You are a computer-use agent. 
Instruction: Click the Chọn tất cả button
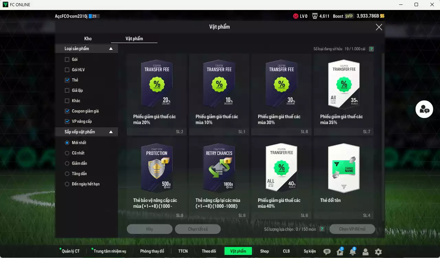[x=198, y=229]
